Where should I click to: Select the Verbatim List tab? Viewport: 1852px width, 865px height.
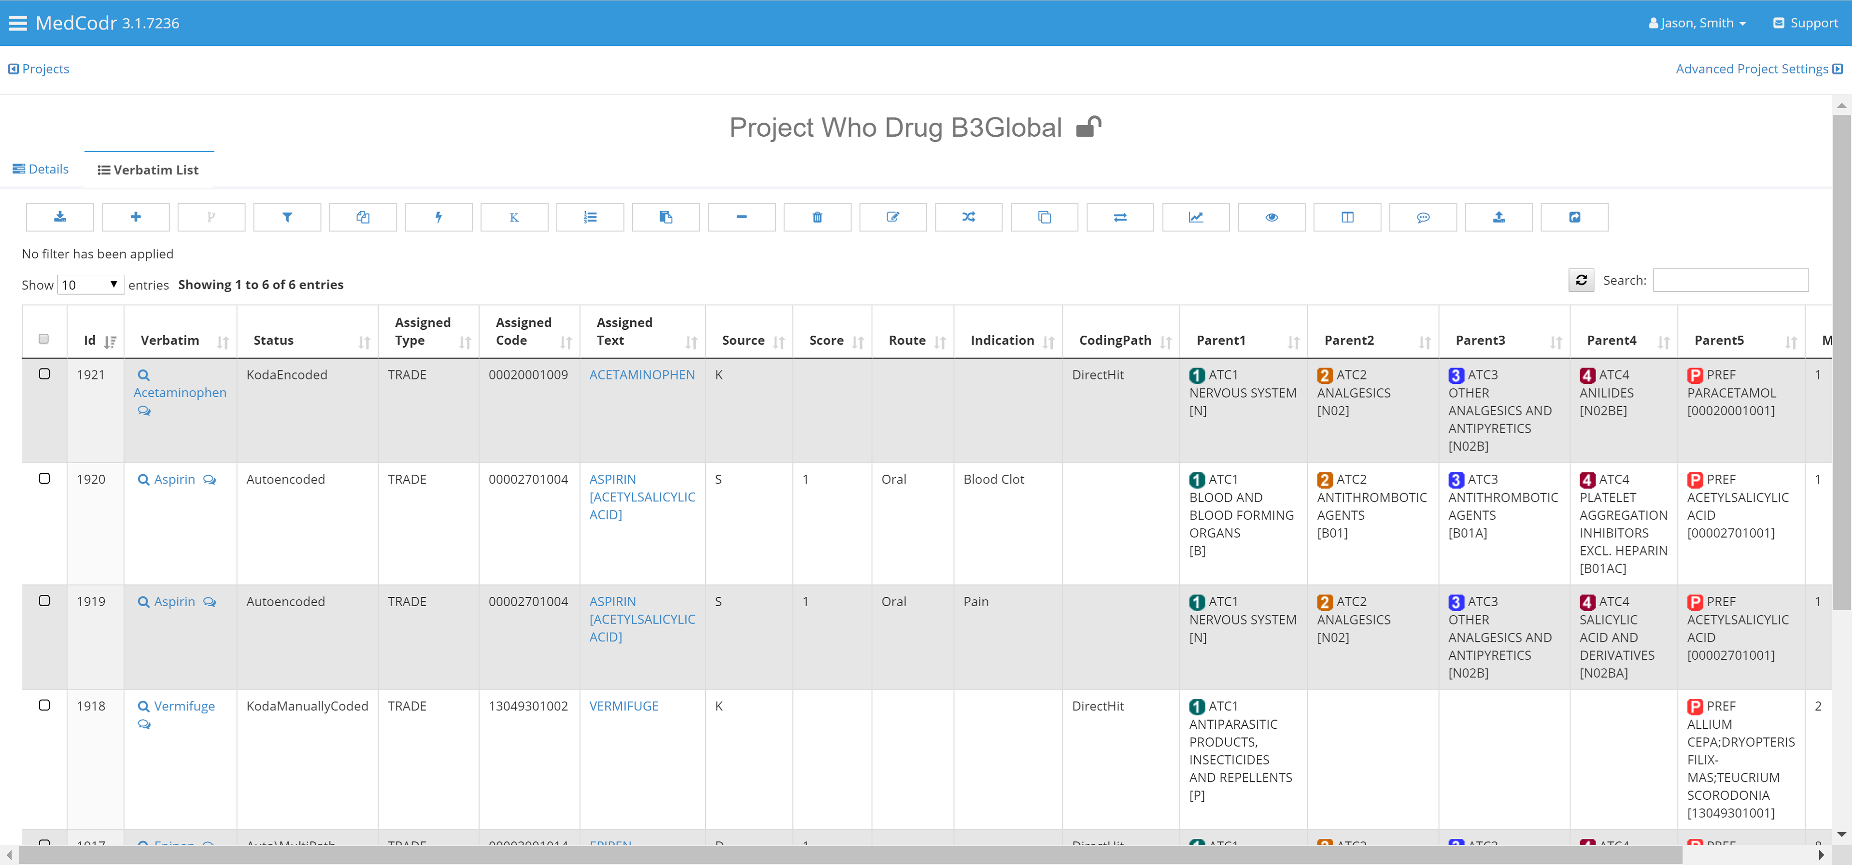148,170
